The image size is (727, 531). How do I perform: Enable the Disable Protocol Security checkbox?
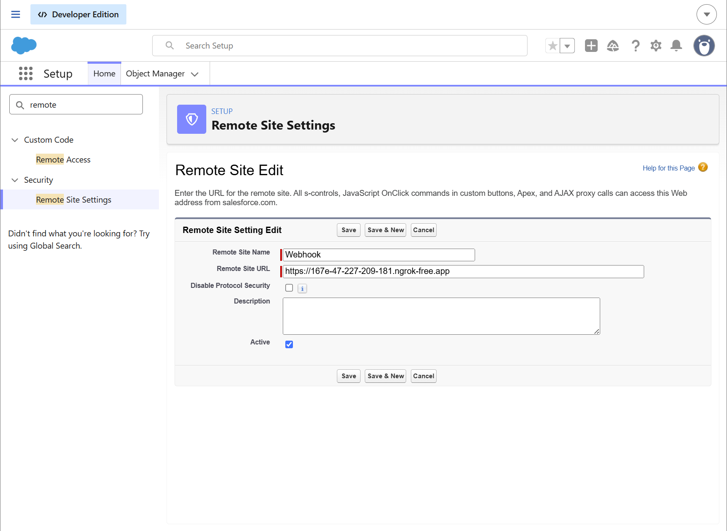(x=289, y=288)
